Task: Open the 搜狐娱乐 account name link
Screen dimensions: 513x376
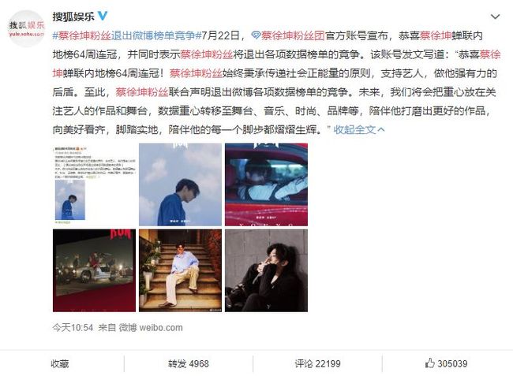Action: pyautogui.click(x=73, y=16)
